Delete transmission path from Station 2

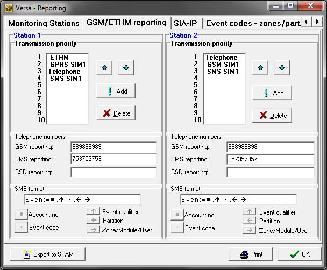point(272,115)
